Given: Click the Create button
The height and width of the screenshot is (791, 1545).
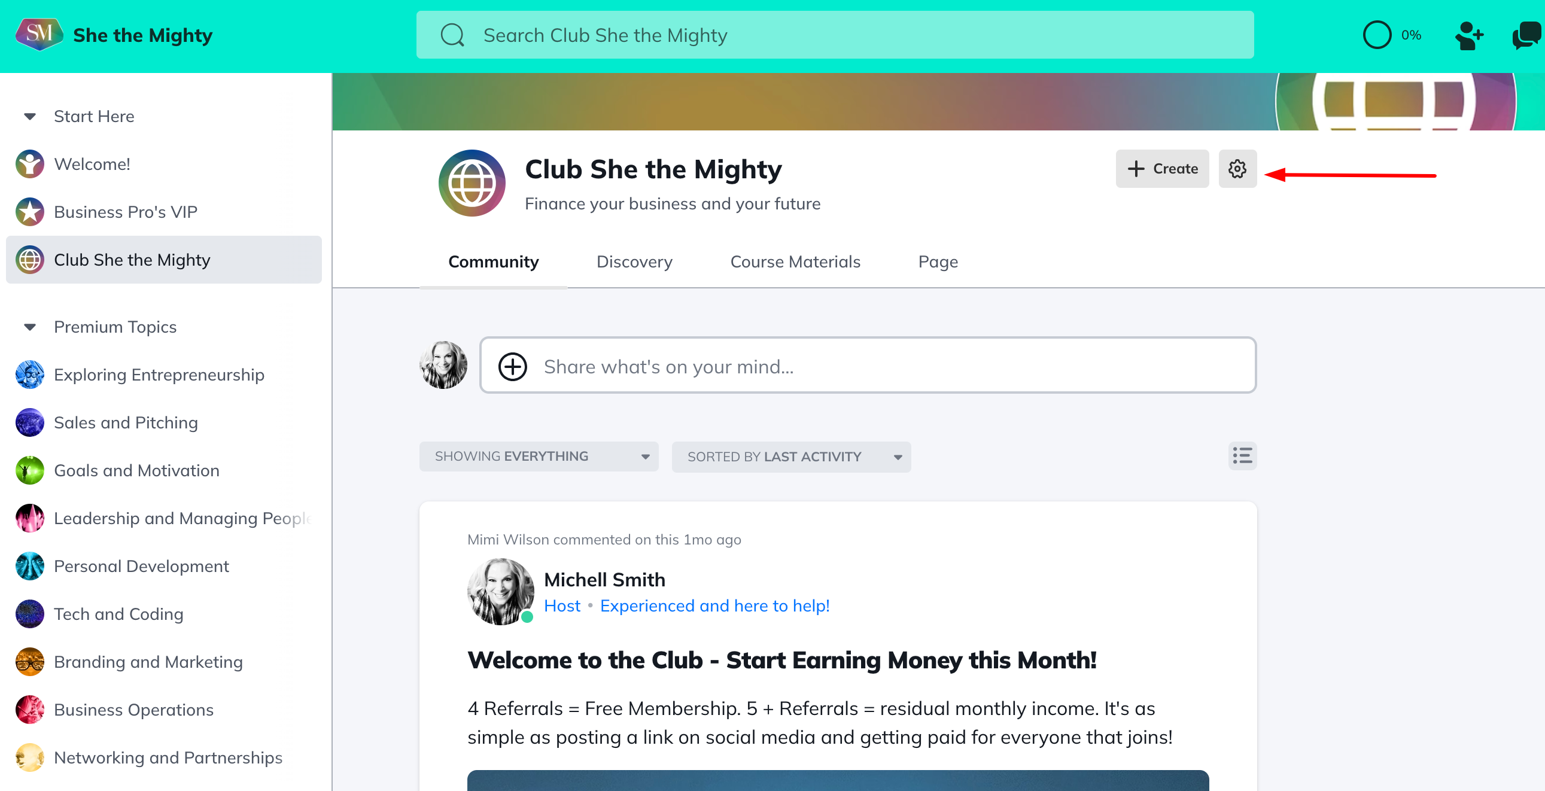Looking at the screenshot, I should pos(1162,169).
